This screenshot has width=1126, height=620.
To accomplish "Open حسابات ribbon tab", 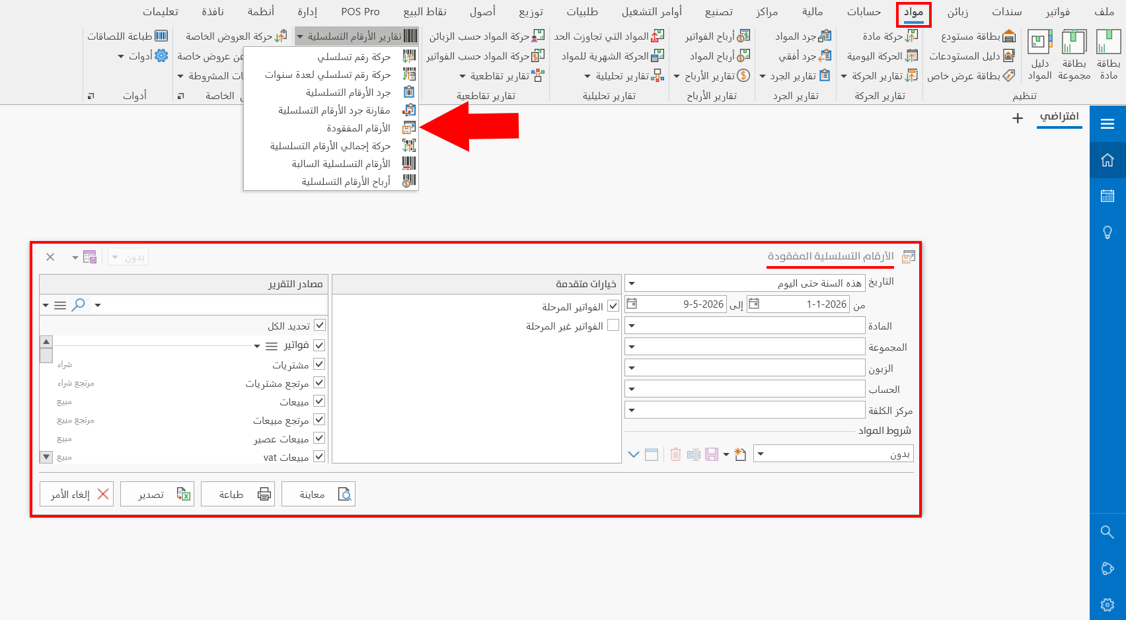I will (x=864, y=12).
